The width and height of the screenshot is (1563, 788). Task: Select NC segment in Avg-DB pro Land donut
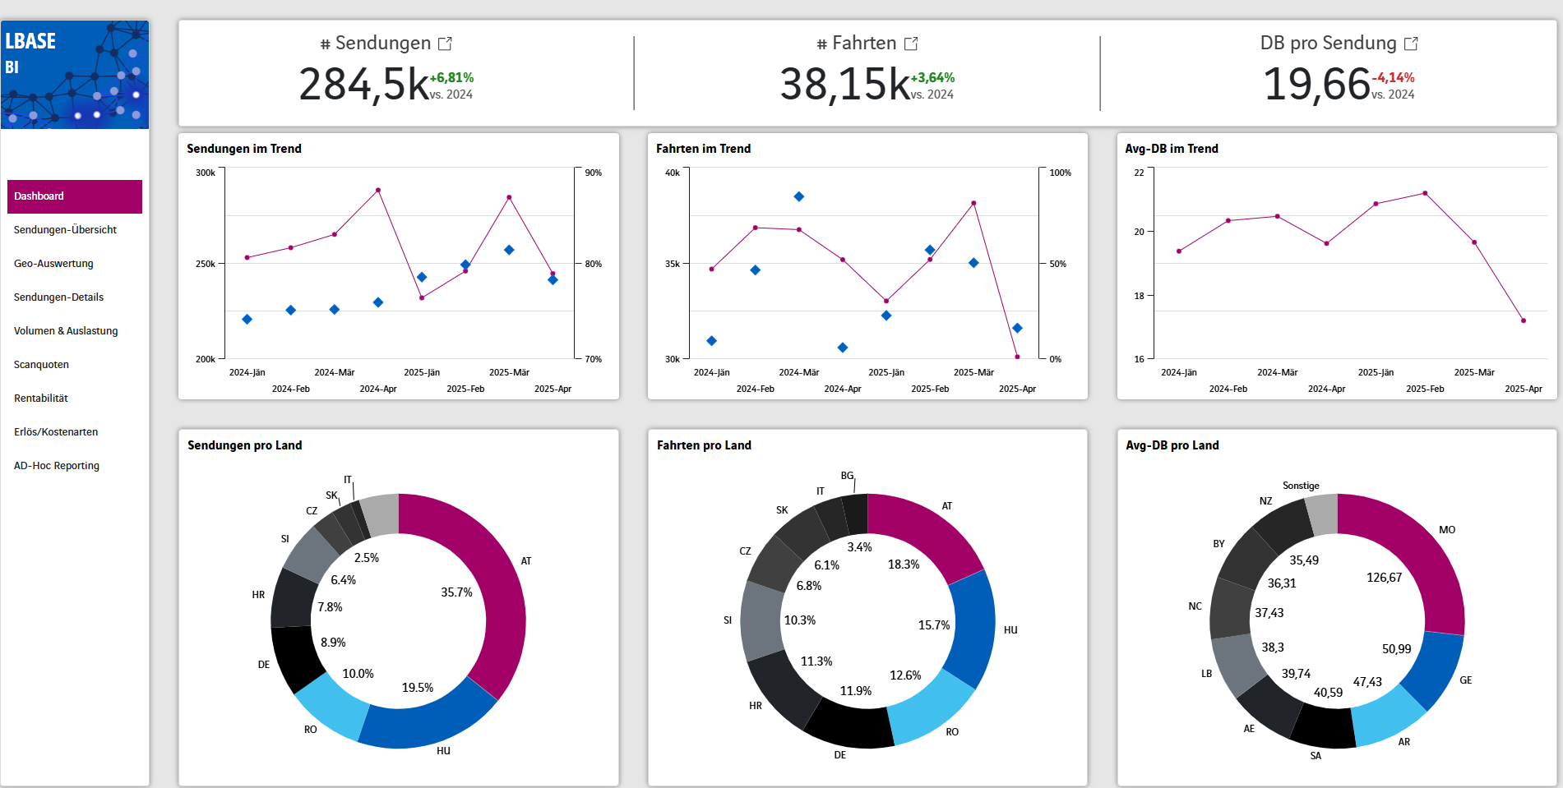pos(1230,609)
